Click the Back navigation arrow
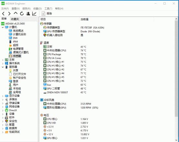The height and width of the screenshot is (142, 179). [x=4, y=14]
